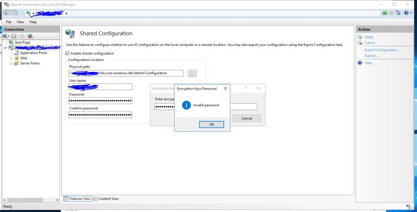Click the '?' help button of background dialog
Viewport: 417px width, 212px height.
(x=246, y=88)
